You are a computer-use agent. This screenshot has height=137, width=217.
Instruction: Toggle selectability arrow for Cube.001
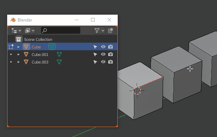tap(95, 55)
